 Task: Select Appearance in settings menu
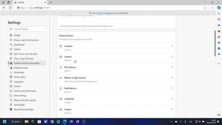click(x=27, y=45)
